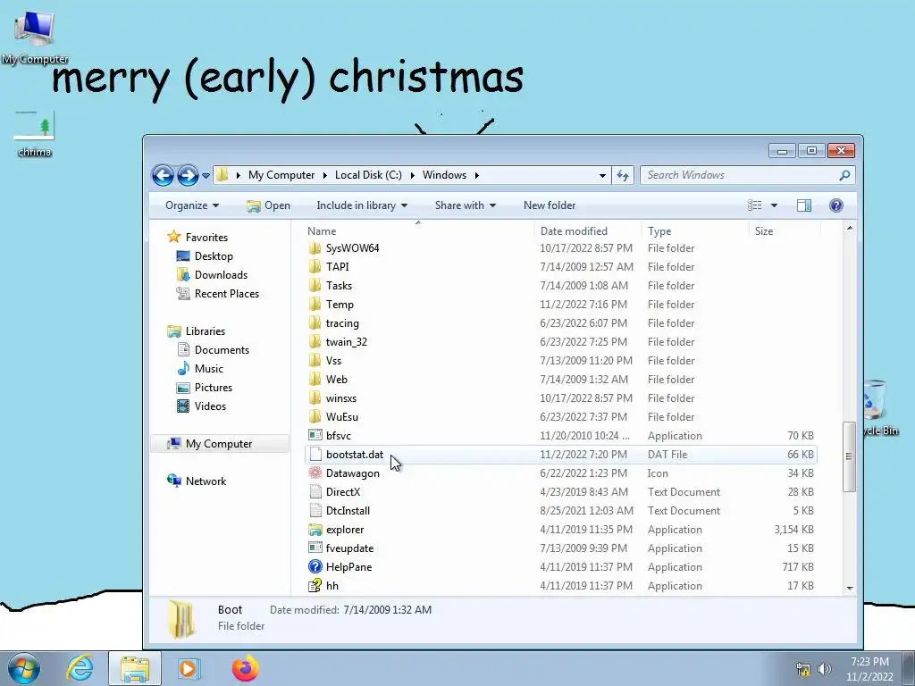Select the hh application icon
The image size is (915, 686).
(x=315, y=585)
